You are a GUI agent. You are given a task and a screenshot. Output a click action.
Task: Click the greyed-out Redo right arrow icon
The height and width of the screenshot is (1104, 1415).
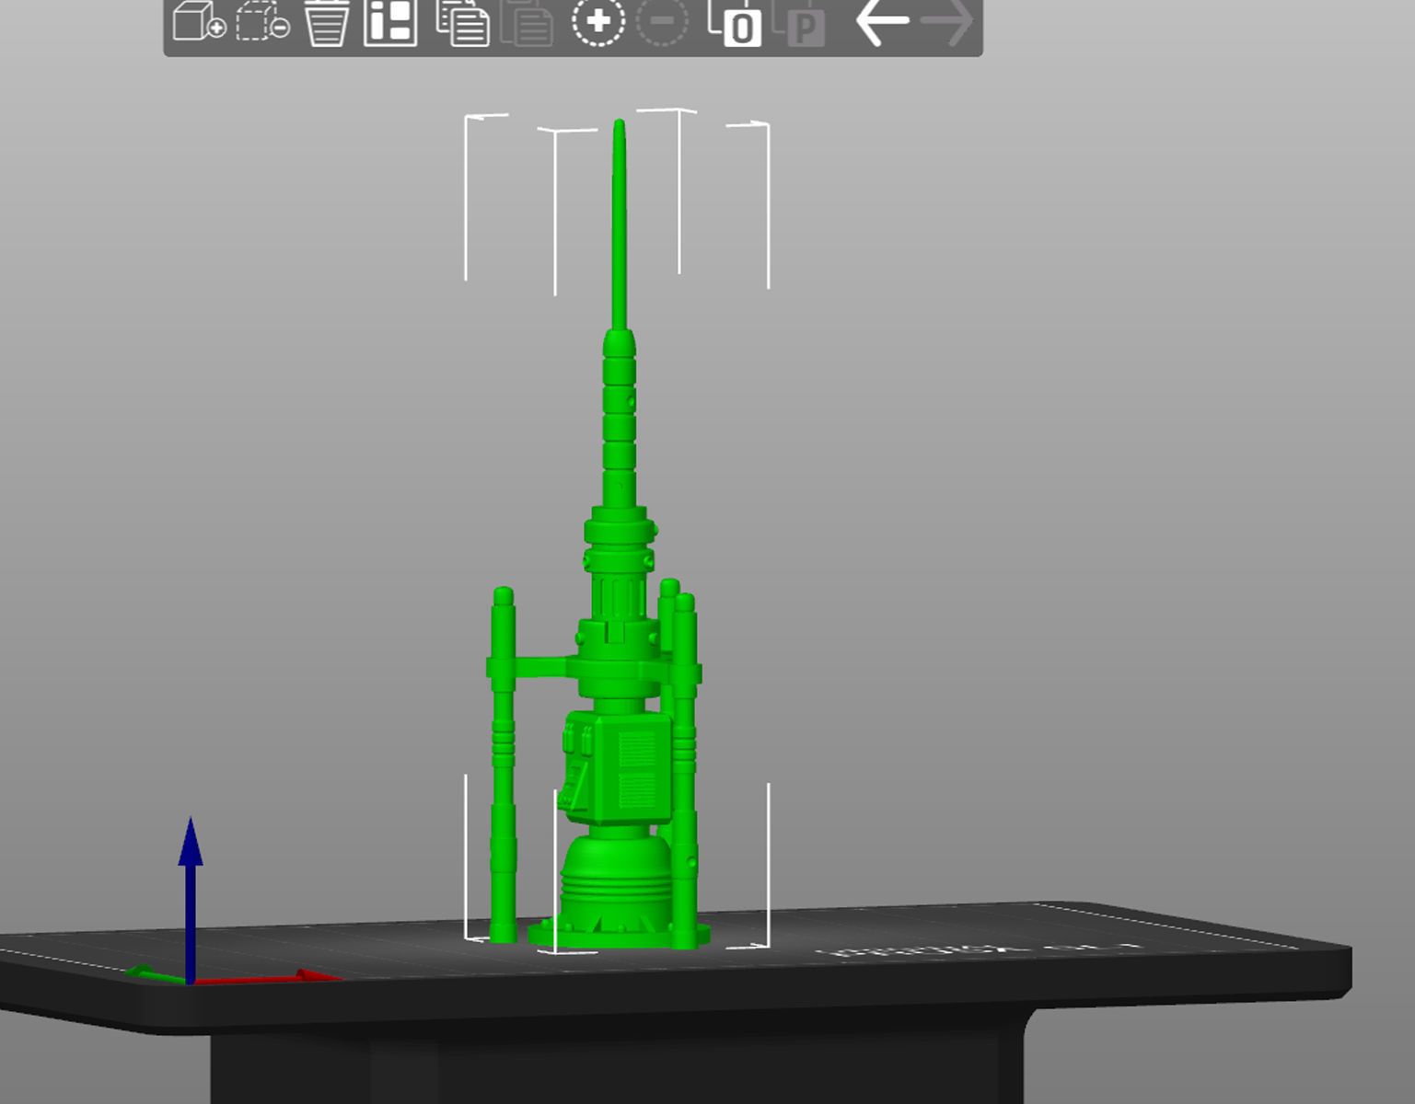pyautogui.click(x=946, y=21)
